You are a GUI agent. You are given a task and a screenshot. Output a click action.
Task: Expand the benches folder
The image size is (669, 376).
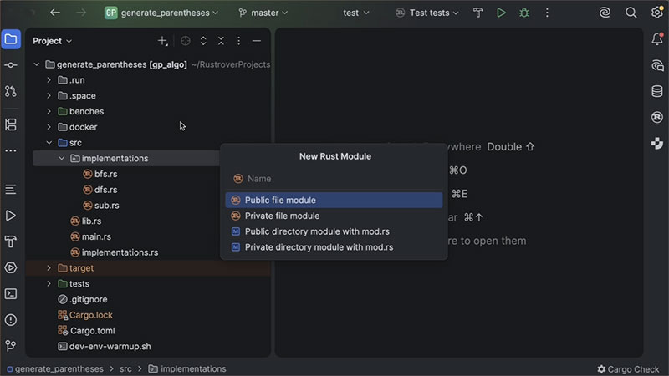49,111
